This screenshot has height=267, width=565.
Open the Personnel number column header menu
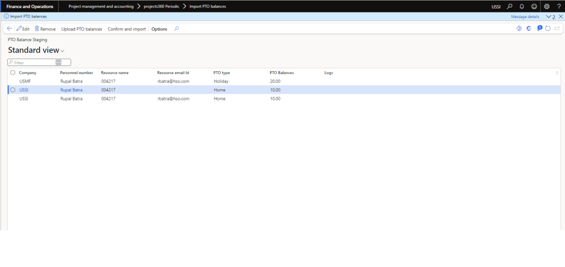[x=76, y=73]
